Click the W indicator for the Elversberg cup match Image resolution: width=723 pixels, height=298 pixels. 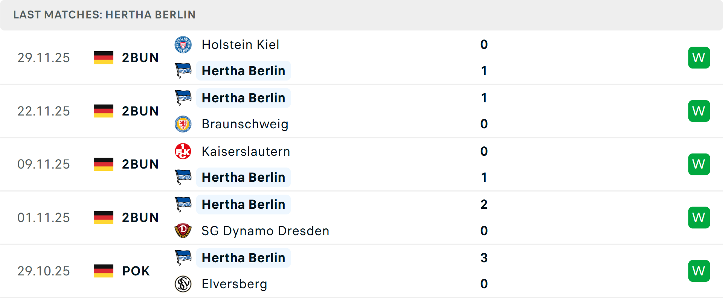(x=699, y=271)
